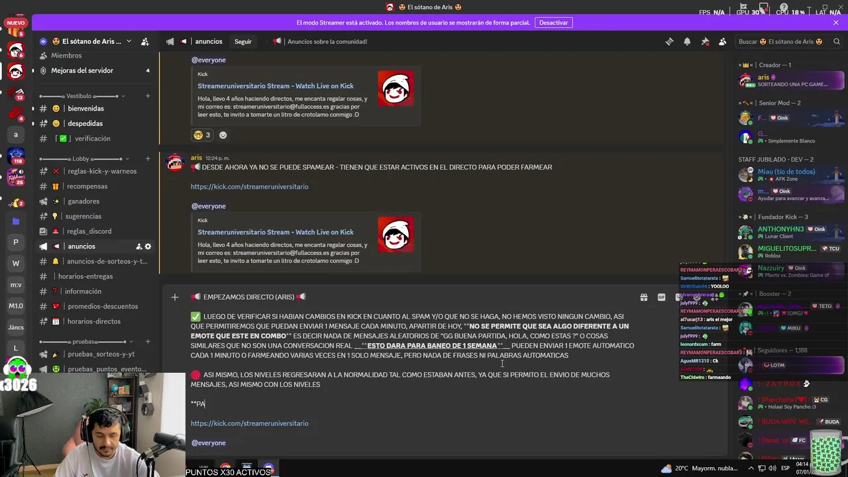This screenshot has width=848, height=477.
Task: Click second embed's red avatar thumbnail
Action: pyautogui.click(x=396, y=235)
